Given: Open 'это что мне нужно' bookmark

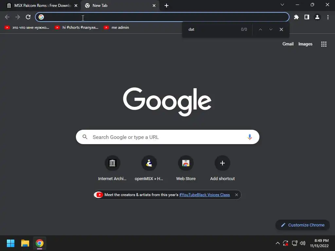Looking at the screenshot, I should pyautogui.click(x=27, y=27).
